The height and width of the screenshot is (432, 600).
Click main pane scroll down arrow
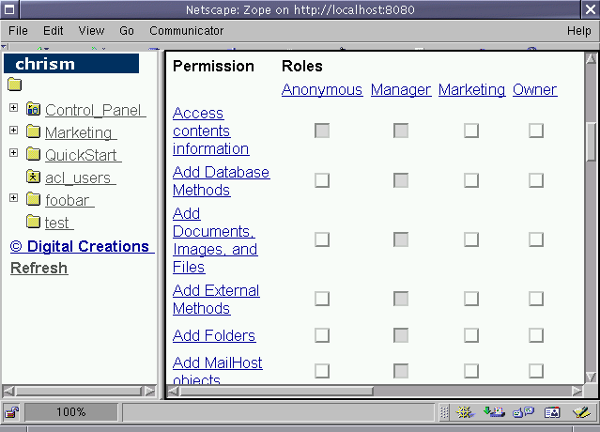[x=592, y=377]
